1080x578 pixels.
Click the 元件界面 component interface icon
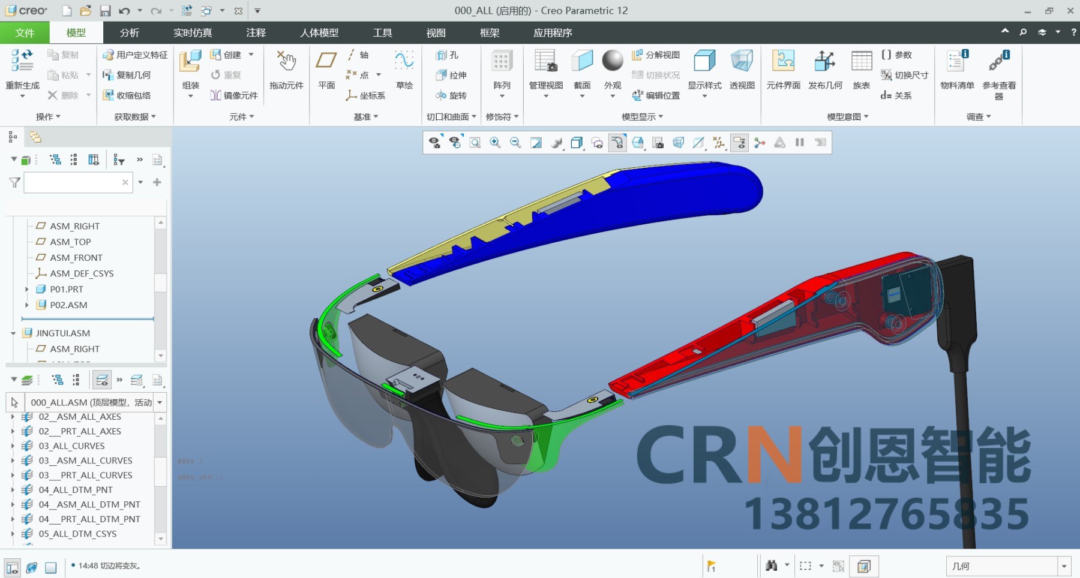click(783, 61)
